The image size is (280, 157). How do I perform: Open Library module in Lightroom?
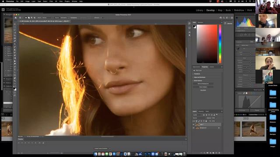tap(199, 10)
